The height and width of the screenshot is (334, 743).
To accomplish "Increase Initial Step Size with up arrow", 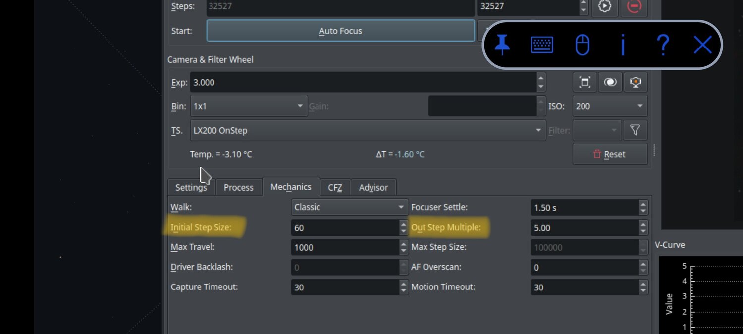I will point(404,224).
